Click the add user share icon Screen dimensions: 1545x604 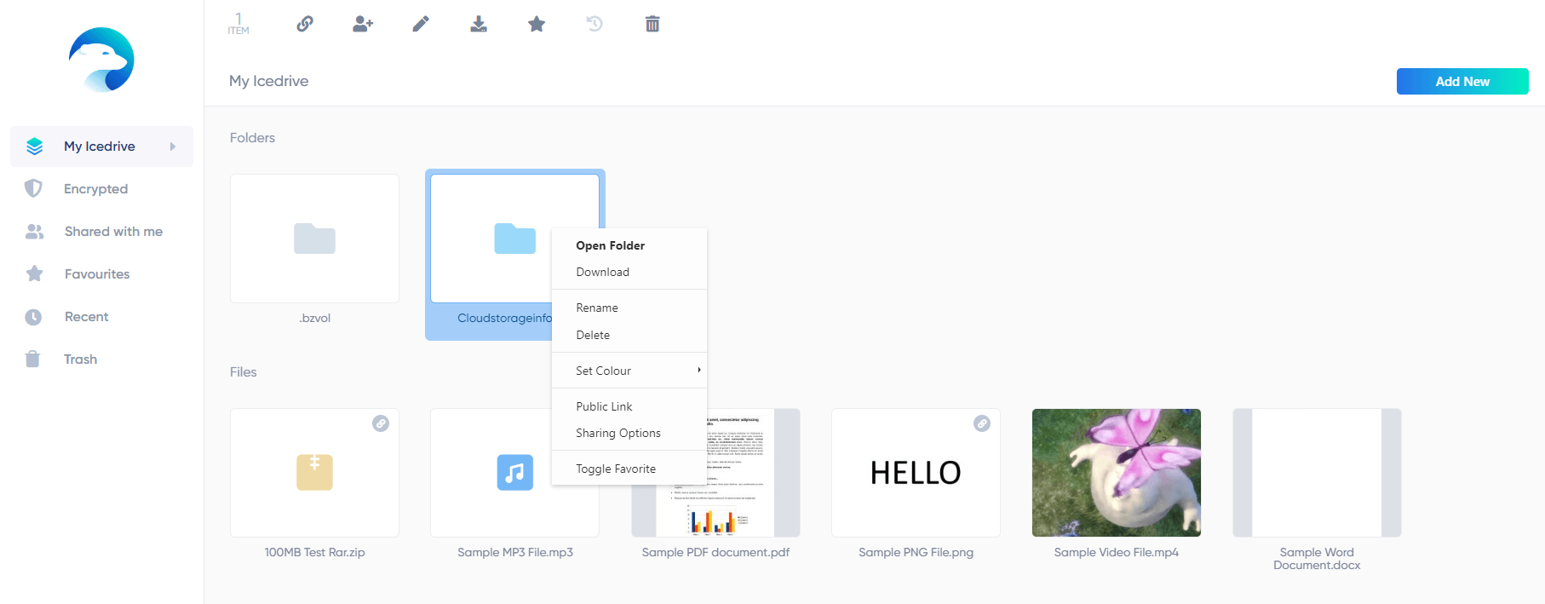pos(363,24)
